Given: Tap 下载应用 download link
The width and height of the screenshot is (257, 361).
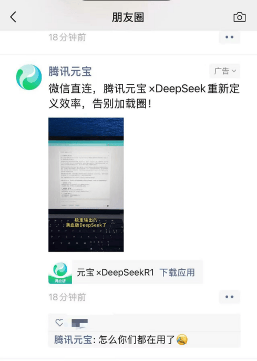Looking at the screenshot, I should pos(177,272).
